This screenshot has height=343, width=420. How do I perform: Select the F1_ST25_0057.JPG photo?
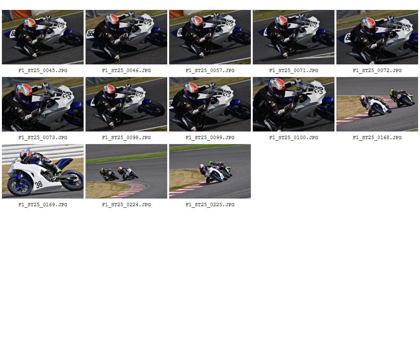[x=210, y=37]
